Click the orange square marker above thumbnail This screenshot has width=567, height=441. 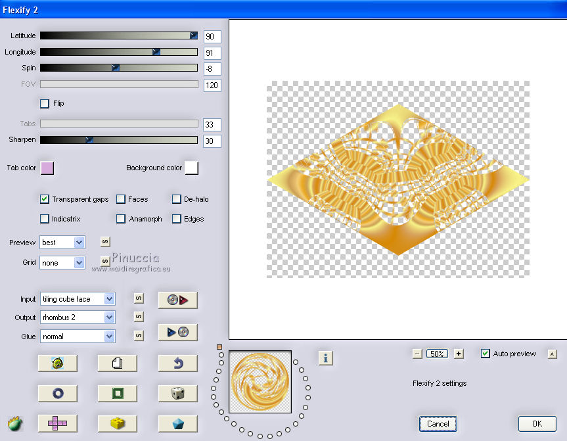coord(219,347)
